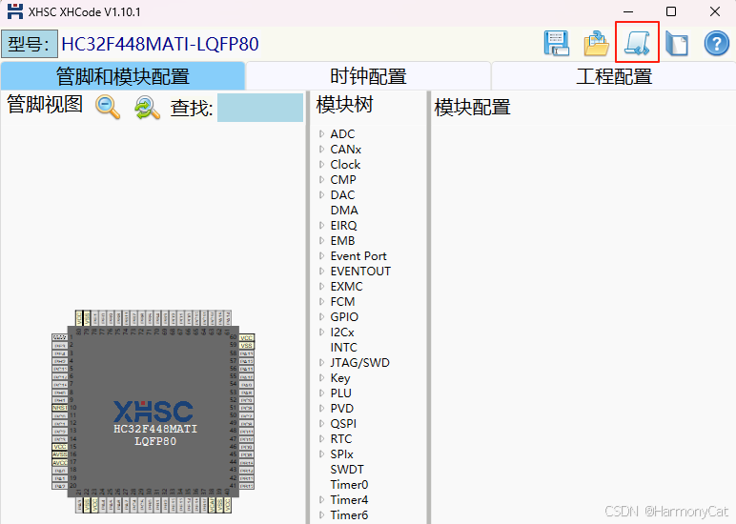The image size is (736, 524).
Task: Click the 型号 button
Action: [x=30, y=44]
